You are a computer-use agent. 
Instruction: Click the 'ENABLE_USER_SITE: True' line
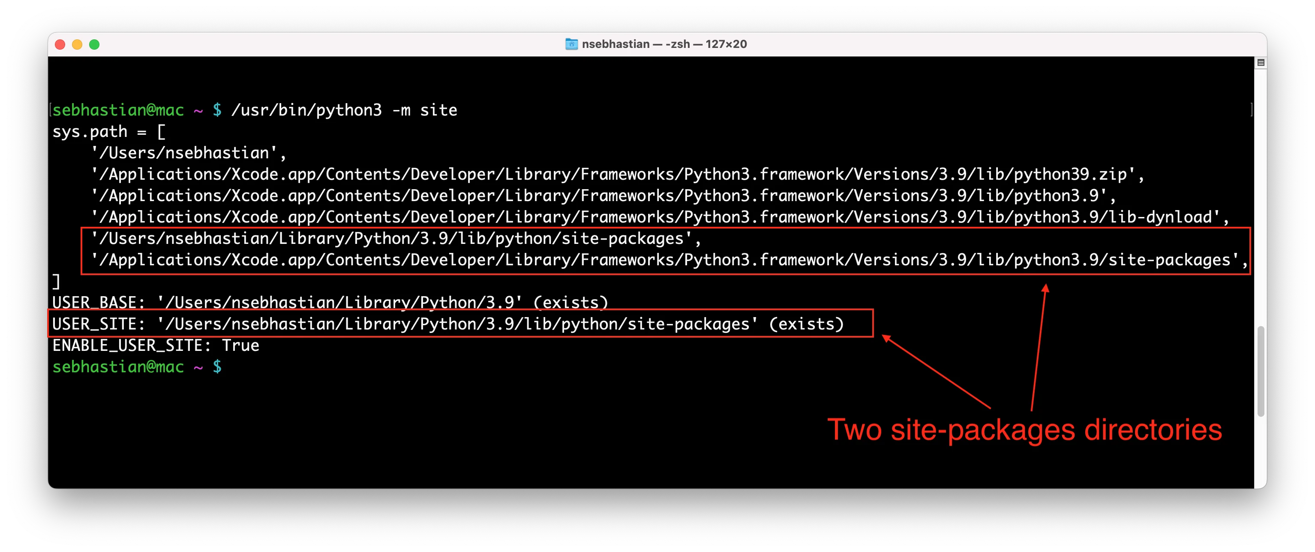pos(156,346)
